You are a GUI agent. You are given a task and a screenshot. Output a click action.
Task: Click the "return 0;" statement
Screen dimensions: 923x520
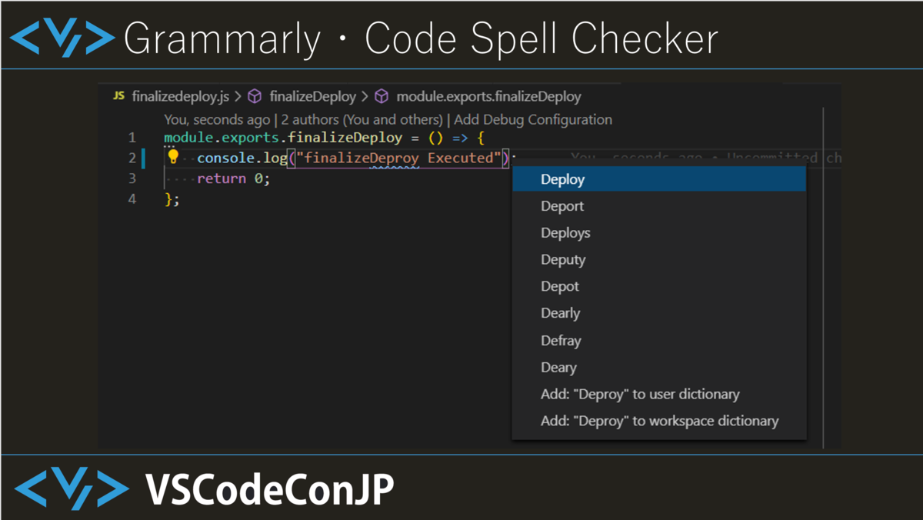tap(234, 178)
